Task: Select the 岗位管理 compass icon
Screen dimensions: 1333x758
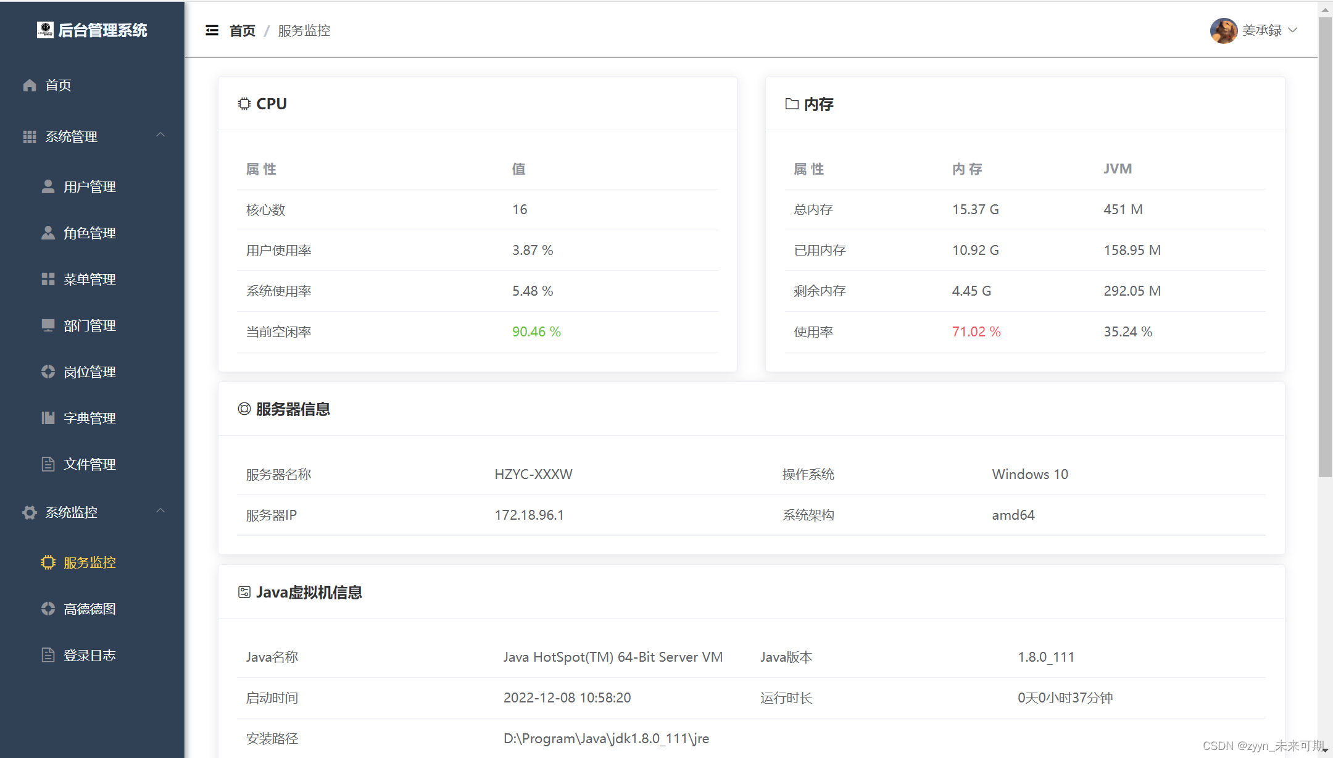Action: (x=48, y=372)
